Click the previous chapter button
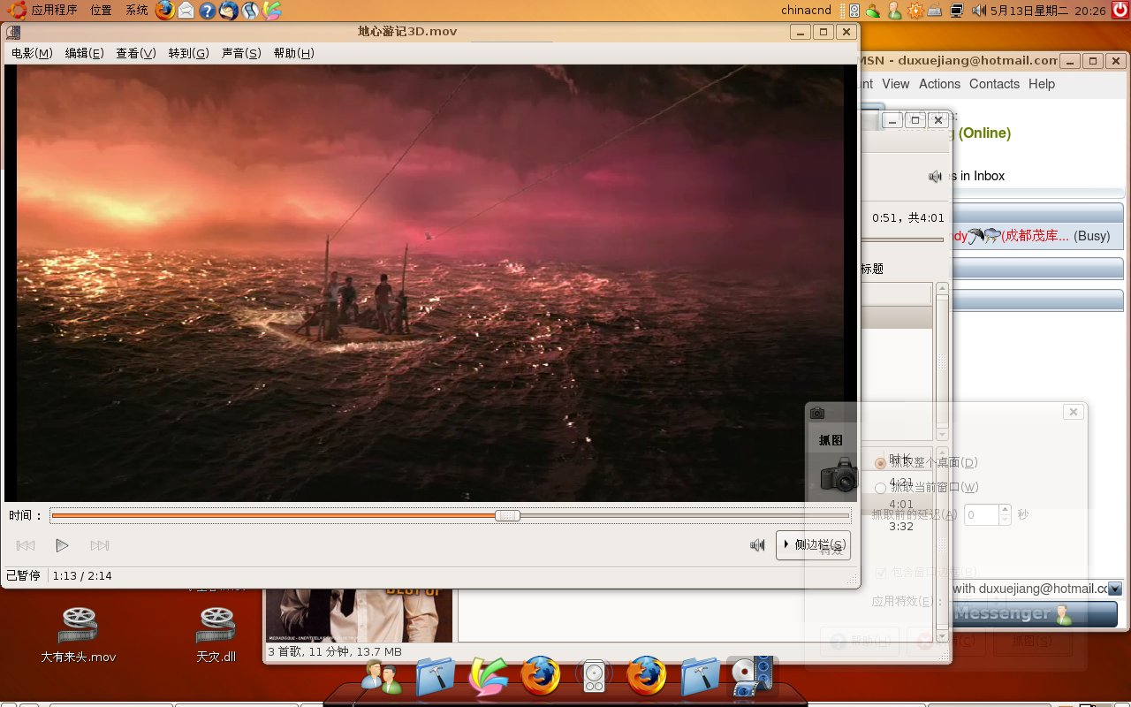 [26, 545]
